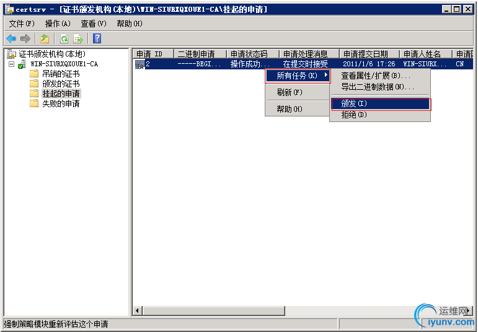Click the request 2 certificate row icon

pyautogui.click(x=140, y=64)
